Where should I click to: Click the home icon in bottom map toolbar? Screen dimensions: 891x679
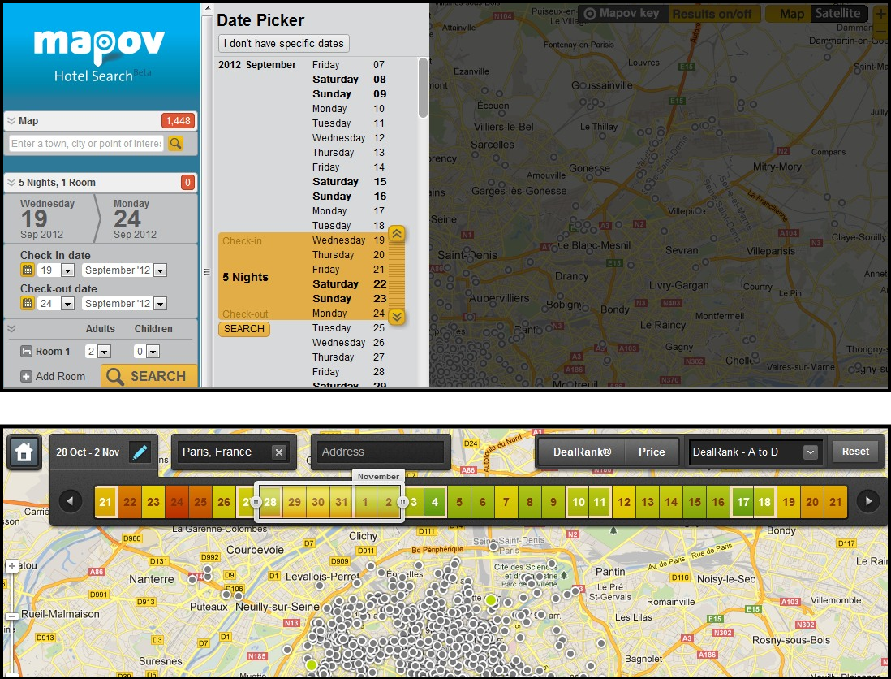(24, 452)
